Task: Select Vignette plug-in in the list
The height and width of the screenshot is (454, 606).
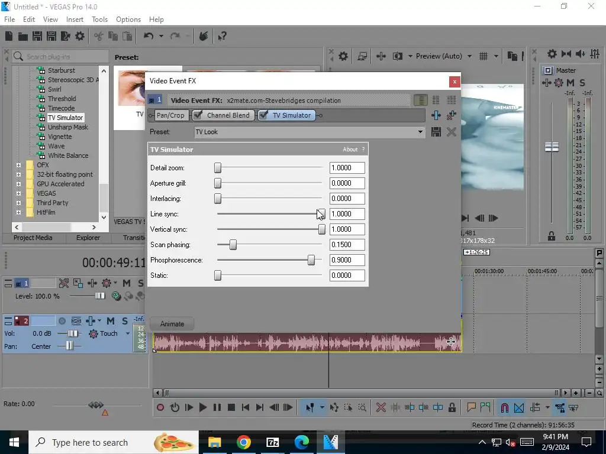Action: point(60,137)
